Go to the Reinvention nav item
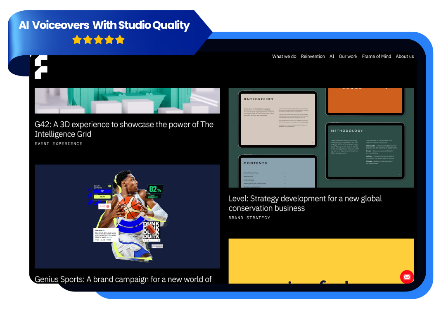 point(313,57)
